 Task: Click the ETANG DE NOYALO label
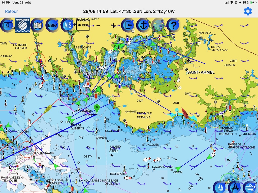point(219,48)
